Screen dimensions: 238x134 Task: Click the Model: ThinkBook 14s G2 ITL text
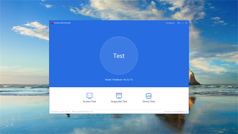[119, 80]
